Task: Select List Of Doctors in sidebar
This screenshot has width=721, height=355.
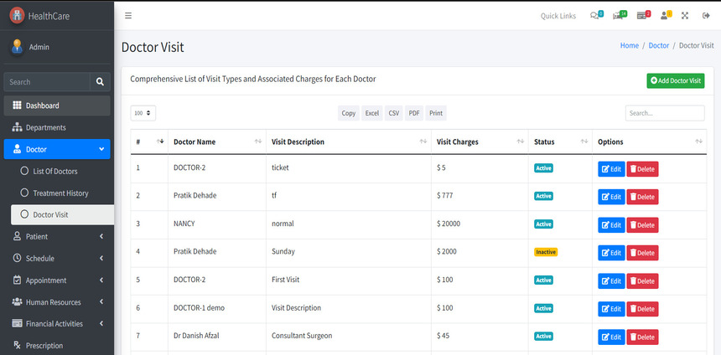Action: tap(55, 171)
